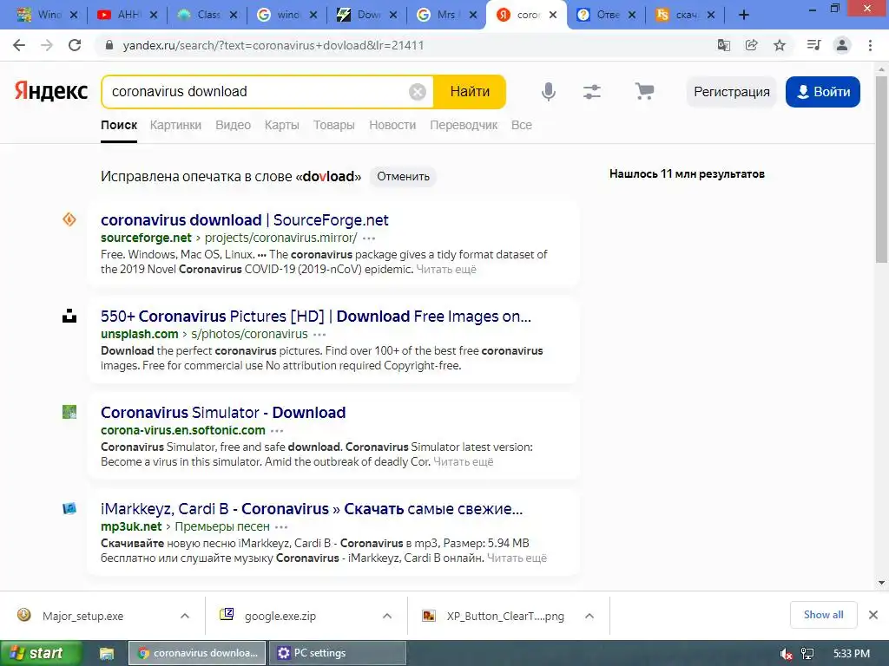
Task: Open coronavirus download SourceForge.net result
Action: pos(244,219)
